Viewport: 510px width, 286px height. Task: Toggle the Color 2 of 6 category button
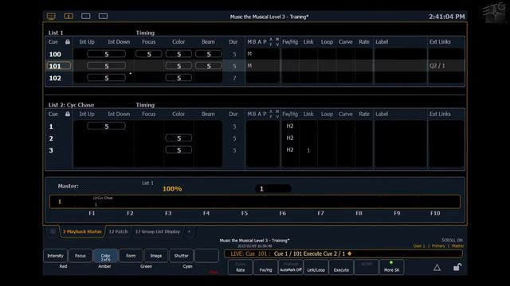tap(105, 256)
